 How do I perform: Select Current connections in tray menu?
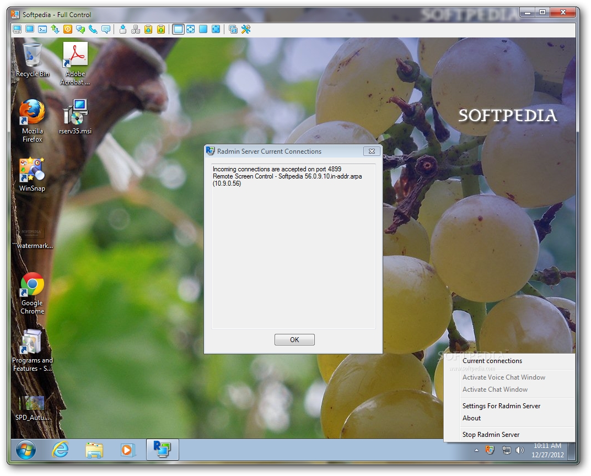click(492, 361)
